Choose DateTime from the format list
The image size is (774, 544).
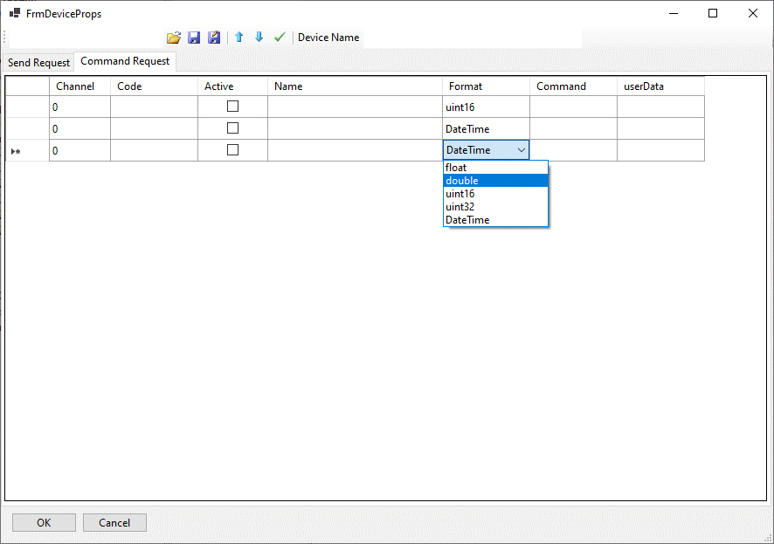coord(495,220)
